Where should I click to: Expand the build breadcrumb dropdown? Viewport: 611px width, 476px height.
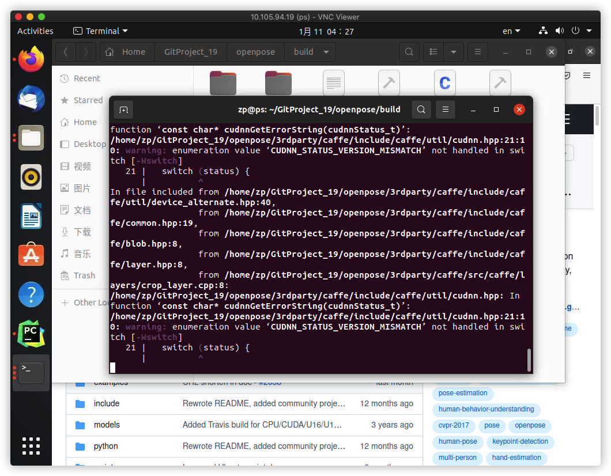[x=325, y=51]
